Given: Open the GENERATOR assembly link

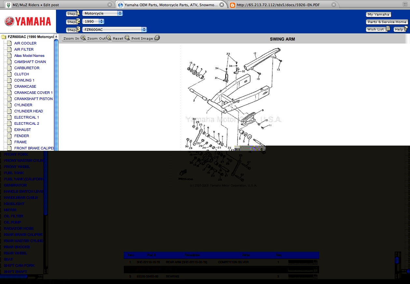Looking at the screenshot, I should pyautogui.click(x=15, y=185).
